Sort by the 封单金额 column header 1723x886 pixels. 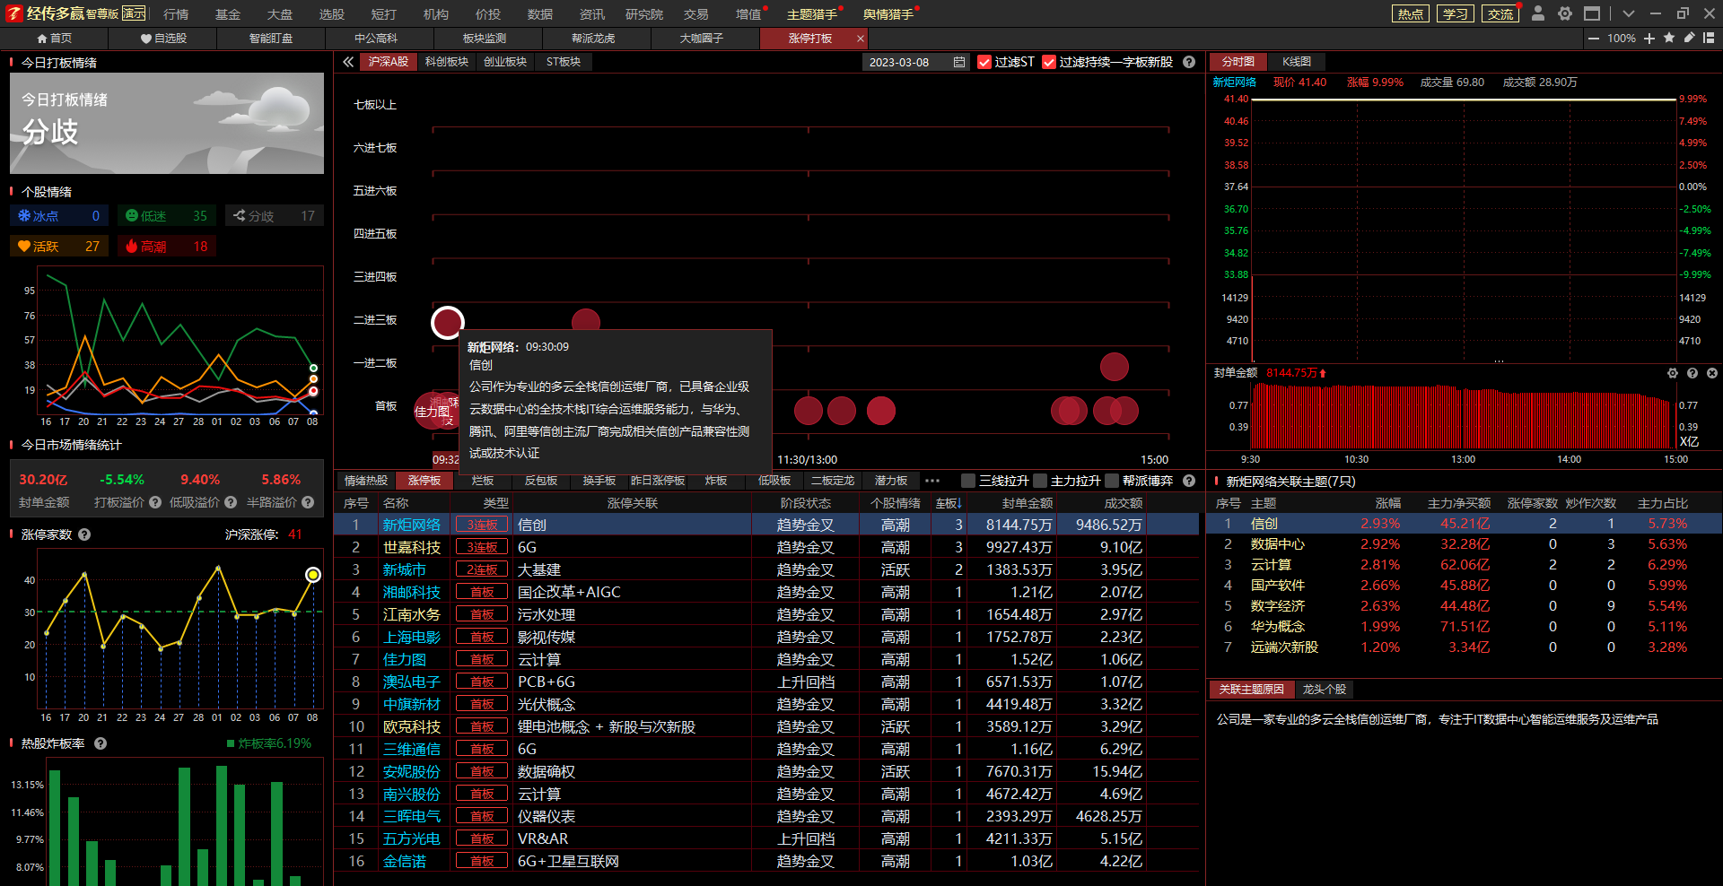tap(1027, 503)
